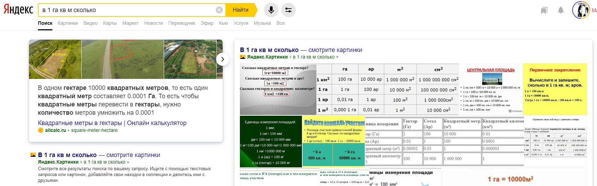Image resolution: width=597 pixels, height=186 pixels.
Task: Open the Все services menu
Action: point(280,23)
